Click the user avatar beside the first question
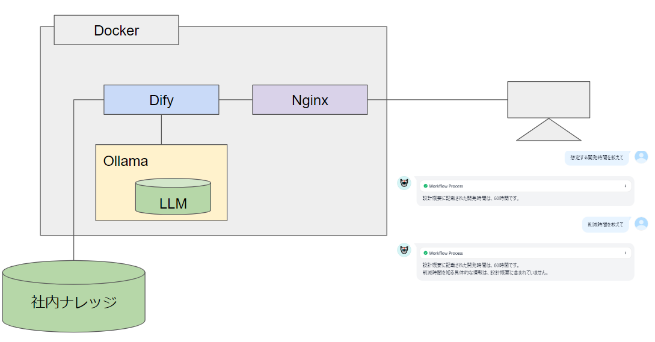This screenshot has height=342, width=655. click(641, 157)
